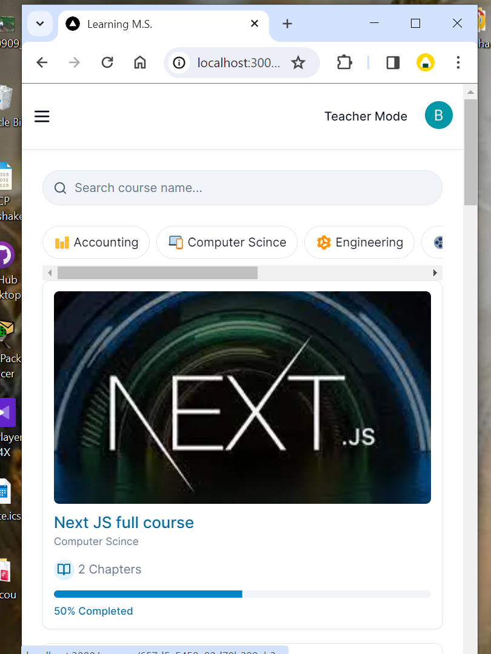Click the Accounting bar chart icon
491x654 pixels.
click(x=62, y=242)
